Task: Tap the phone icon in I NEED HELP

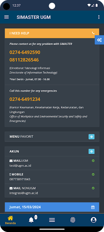Action: 93,33
